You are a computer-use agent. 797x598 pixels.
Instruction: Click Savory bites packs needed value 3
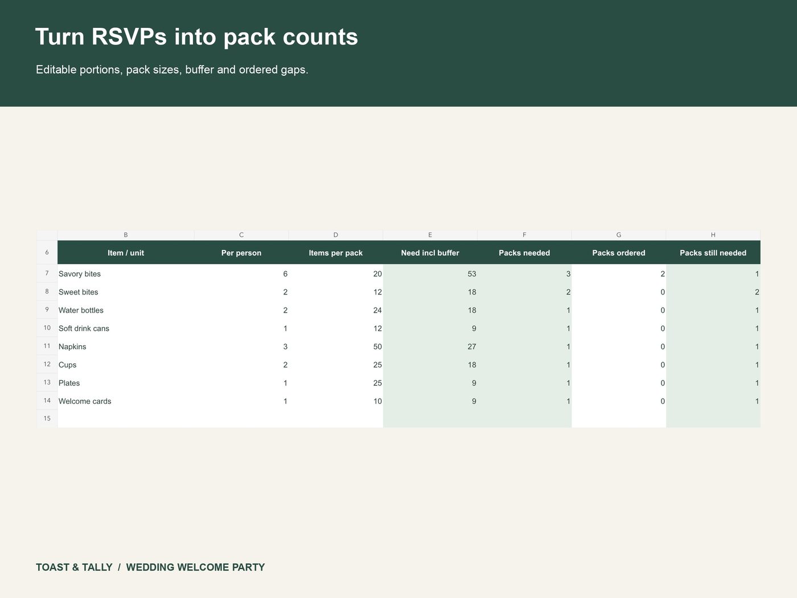coord(524,274)
